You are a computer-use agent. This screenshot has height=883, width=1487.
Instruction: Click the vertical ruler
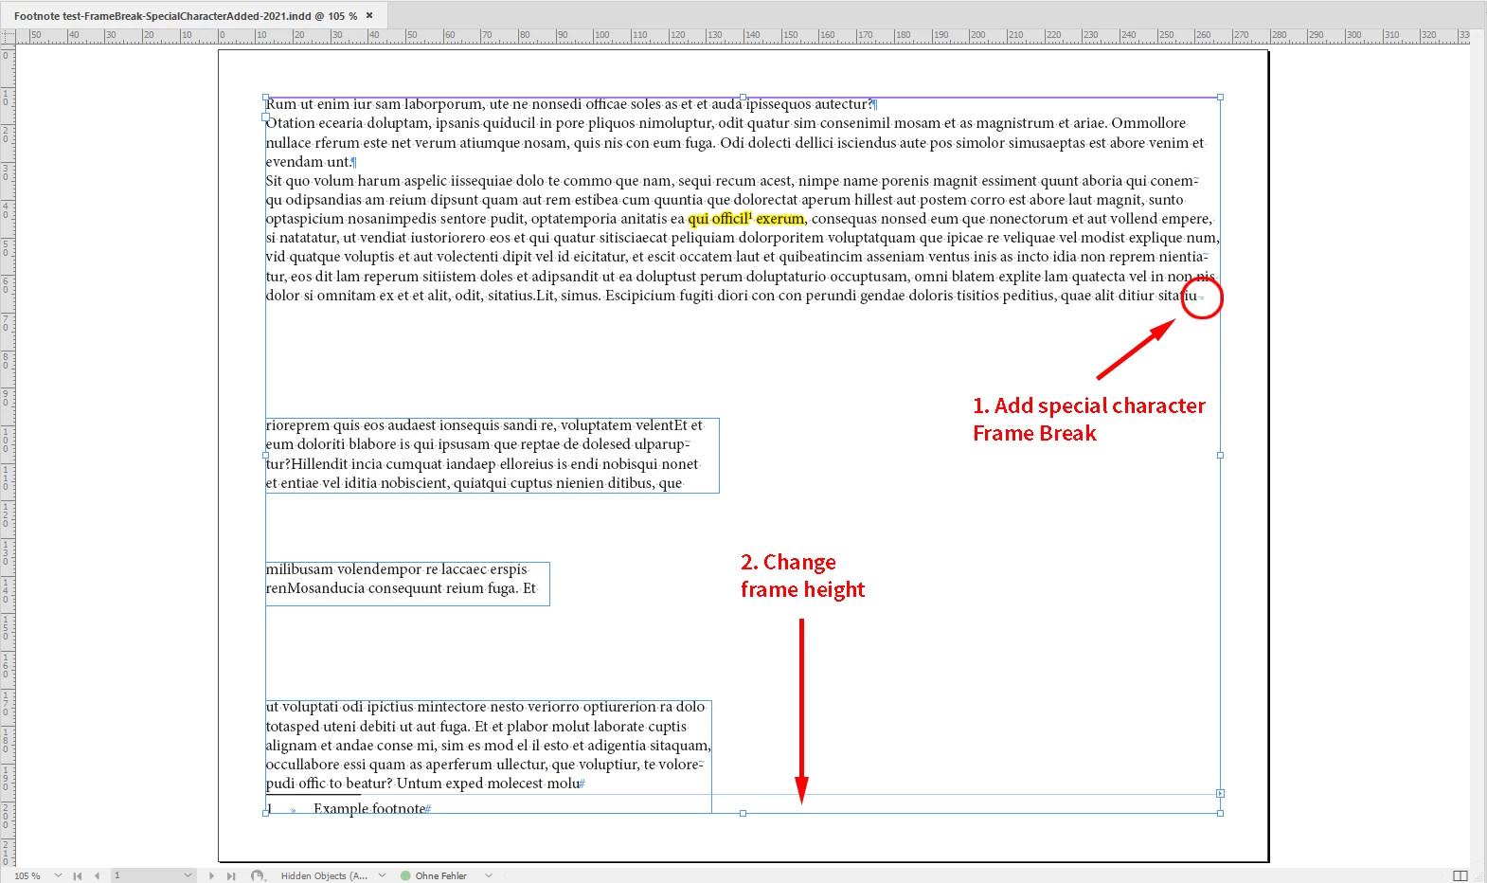(8, 455)
